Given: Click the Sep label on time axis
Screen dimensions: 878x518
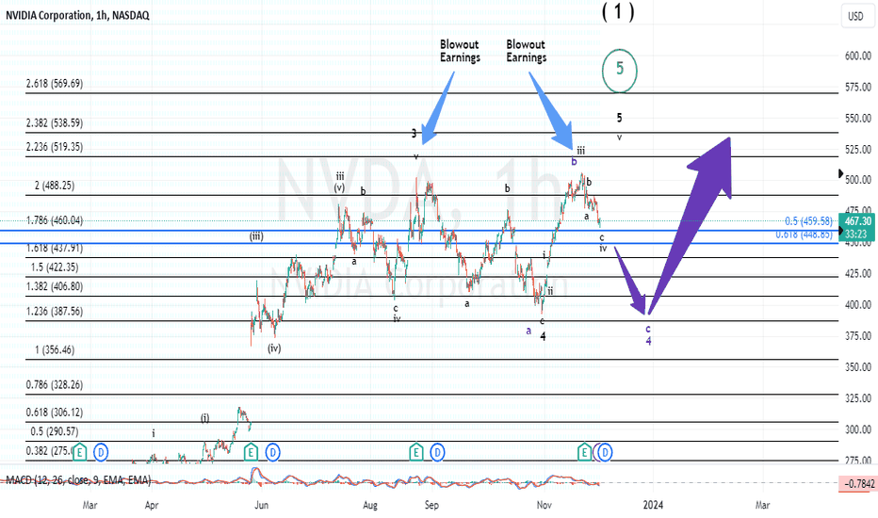Looking at the screenshot, I should [431, 505].
